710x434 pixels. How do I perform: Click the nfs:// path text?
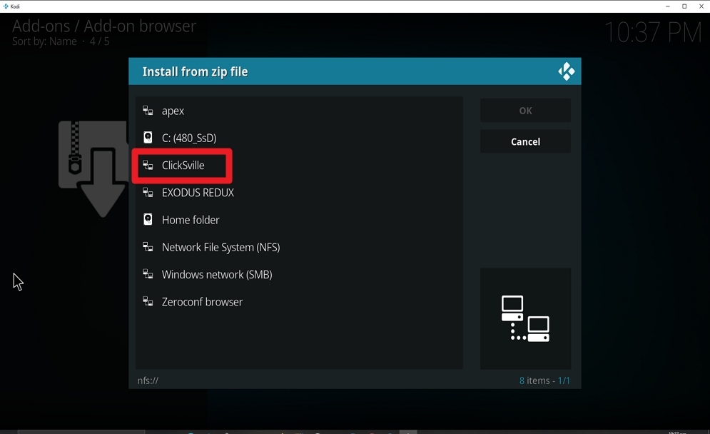pos(148,380)
